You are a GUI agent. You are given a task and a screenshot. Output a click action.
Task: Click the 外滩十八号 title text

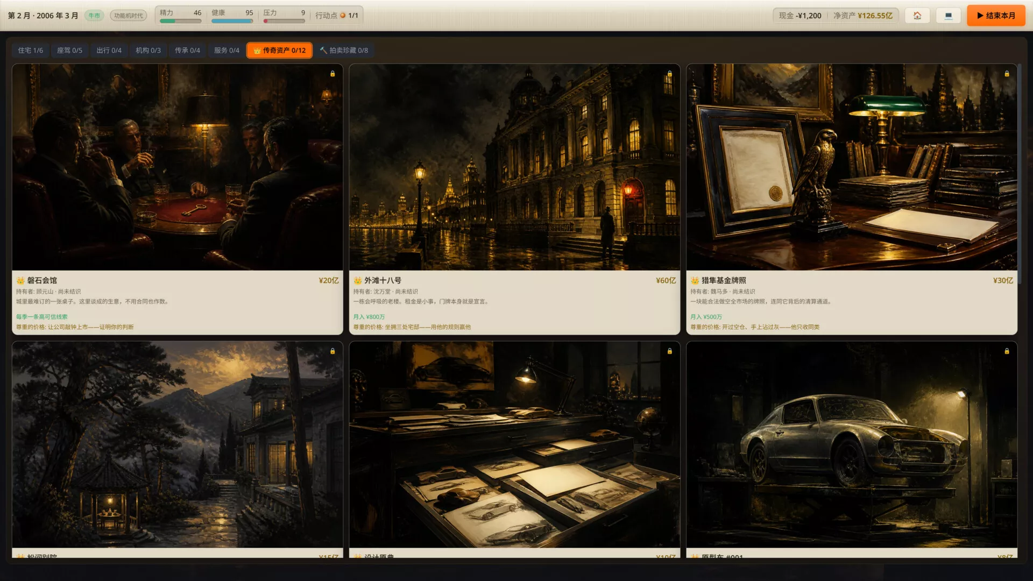[383, 280]
